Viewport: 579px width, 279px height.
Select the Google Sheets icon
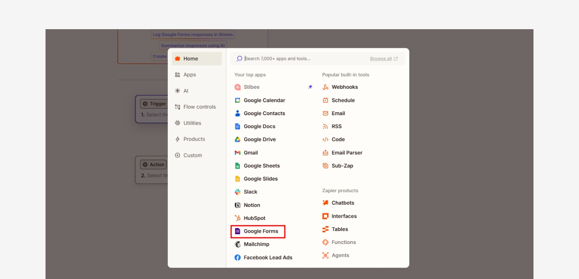tap(238, 166)
